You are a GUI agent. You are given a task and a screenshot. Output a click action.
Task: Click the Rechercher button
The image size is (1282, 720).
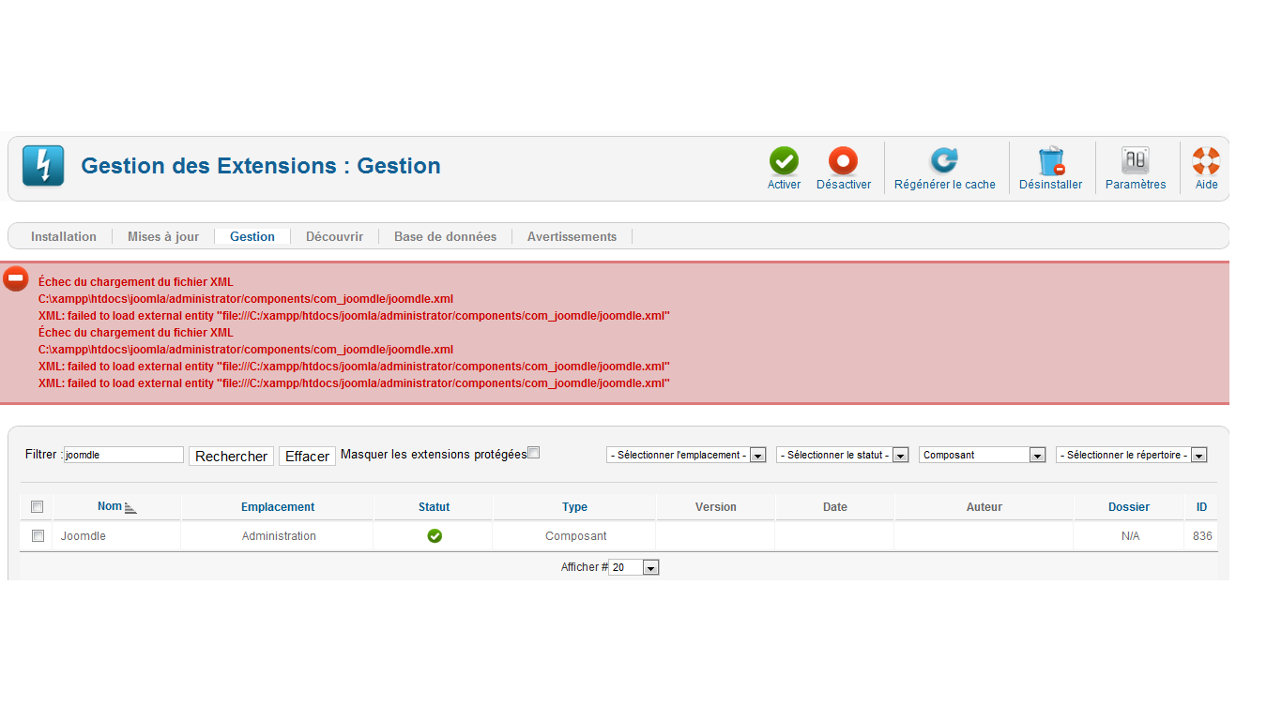[231, 456]
